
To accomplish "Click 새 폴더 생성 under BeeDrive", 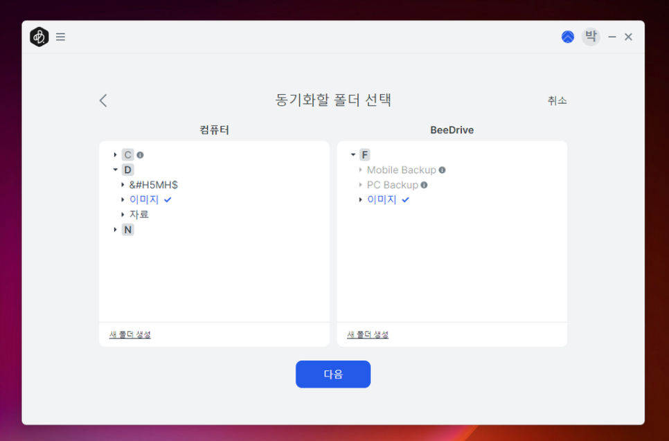I will [x=367, y=334].
